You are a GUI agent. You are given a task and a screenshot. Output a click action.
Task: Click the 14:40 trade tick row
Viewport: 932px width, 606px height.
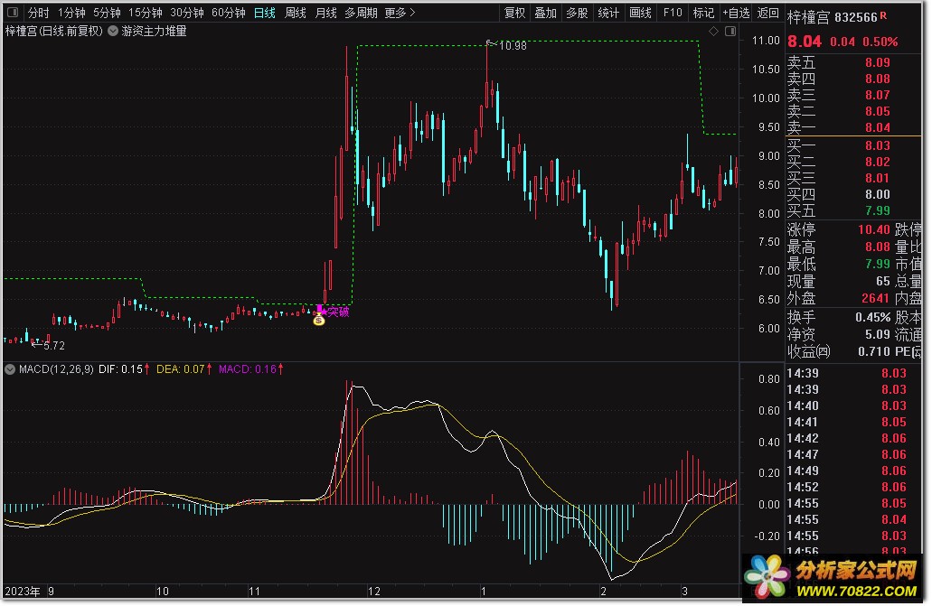point(853,406)
